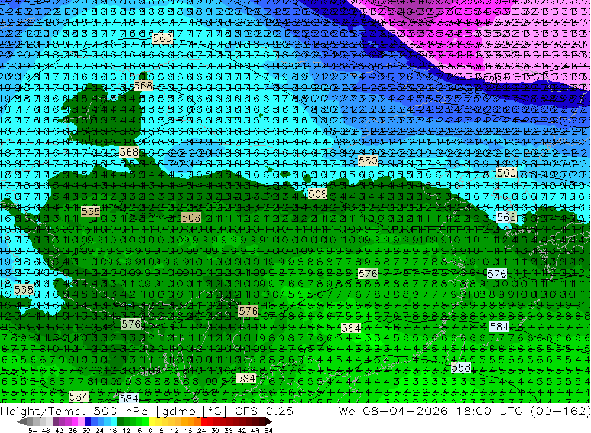Select the '36' value under the color scale
Screen dimensions: 591x433
tap(228, 431)
